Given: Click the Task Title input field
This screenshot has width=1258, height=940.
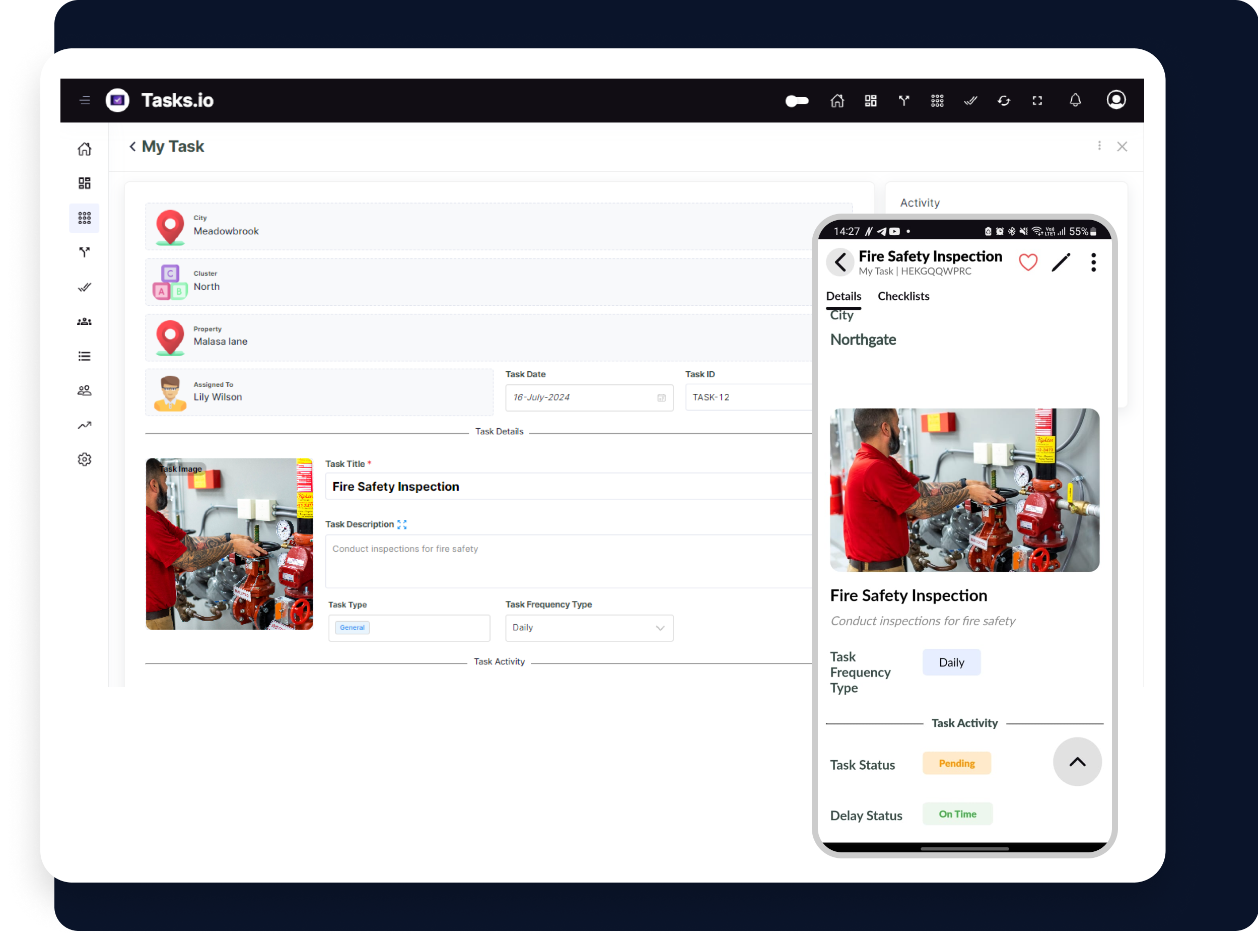Looking at the screenshot, I should (x=569, y=487).
